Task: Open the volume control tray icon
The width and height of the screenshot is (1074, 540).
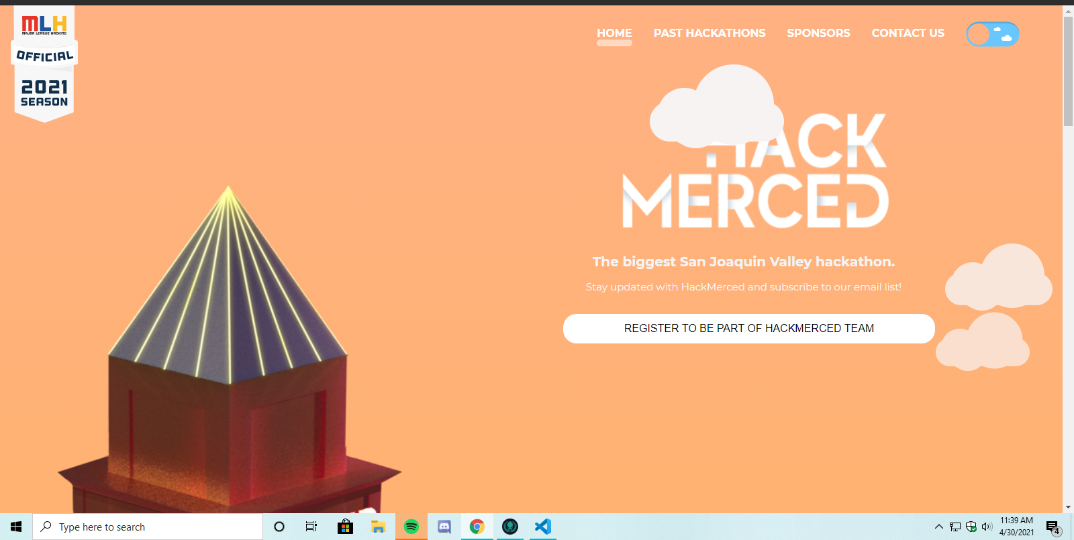Action: pyautogui.click(x=987, y=527)
